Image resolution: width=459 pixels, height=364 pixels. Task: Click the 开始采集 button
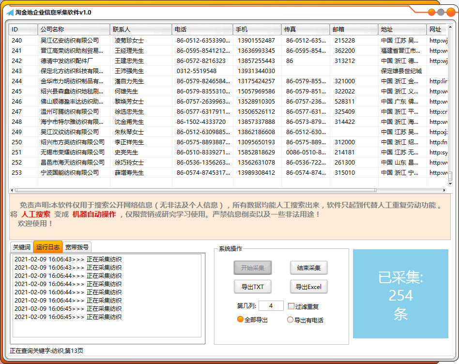click(253, 268)
